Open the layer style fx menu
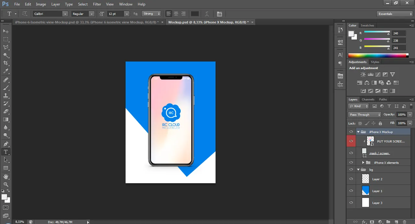The height and width of the screenshot is (224, 415). coord(364,222)
